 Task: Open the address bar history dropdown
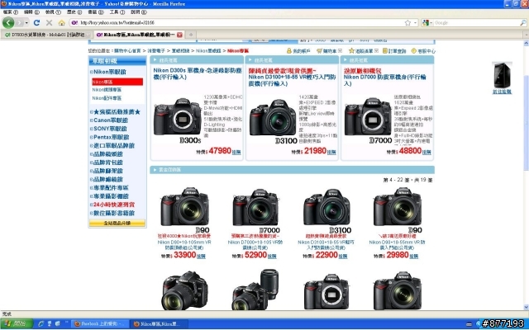415,22
